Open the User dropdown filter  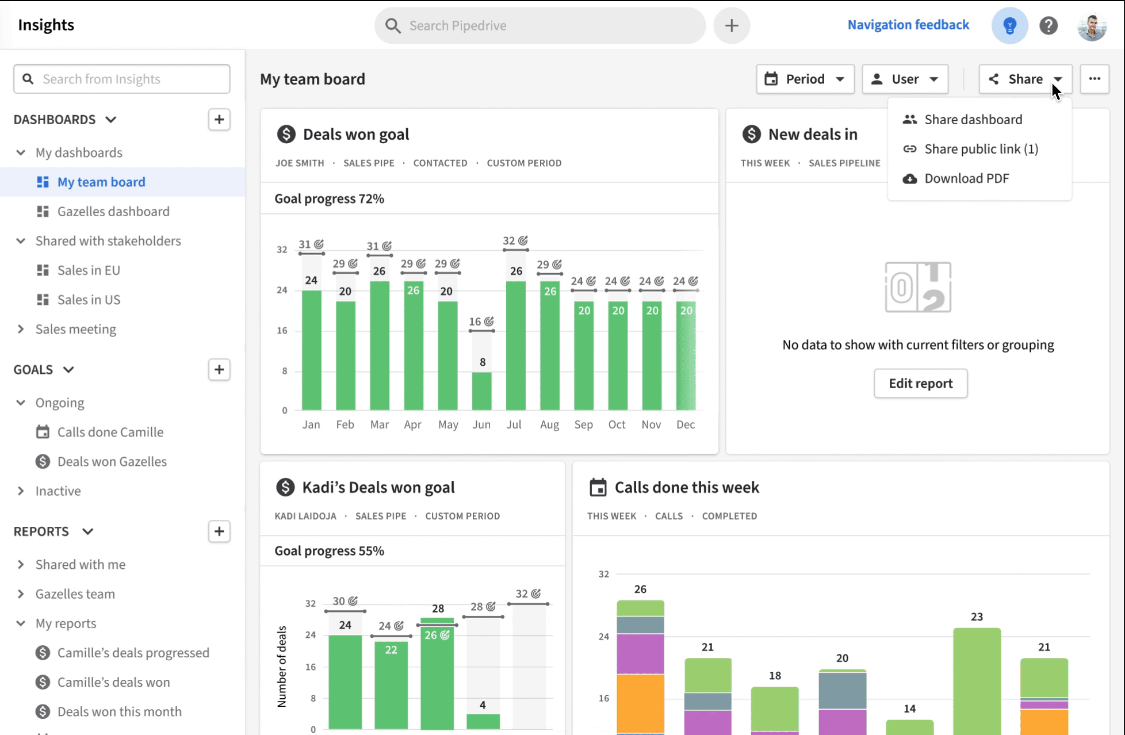(x=905, y=79)
